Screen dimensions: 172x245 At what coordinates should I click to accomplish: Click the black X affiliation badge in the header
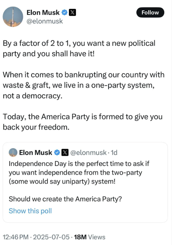tap(72, 13)
